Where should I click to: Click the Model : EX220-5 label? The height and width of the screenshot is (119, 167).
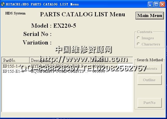click(x=54, y=26)
